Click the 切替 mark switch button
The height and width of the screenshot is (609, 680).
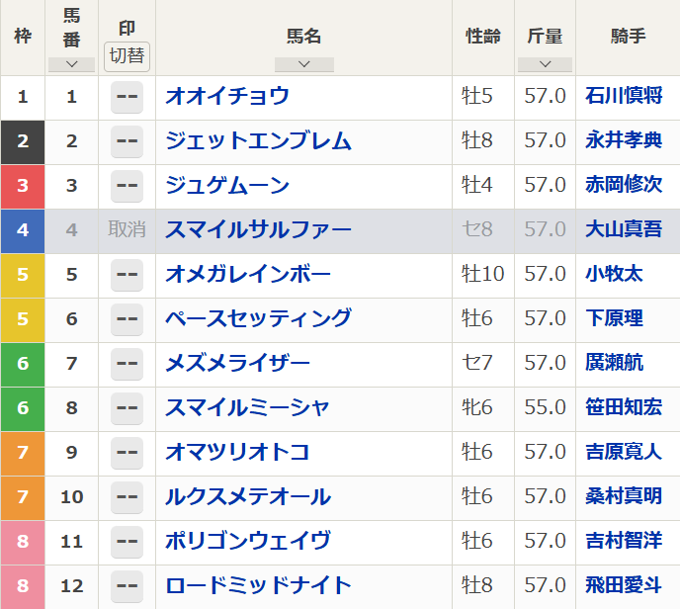point(127,55)
